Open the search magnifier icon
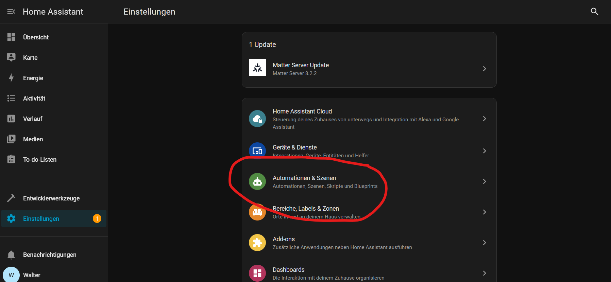The width and height of the screenshot is (611, 282). pyautogui.click(x=594, y=12)
